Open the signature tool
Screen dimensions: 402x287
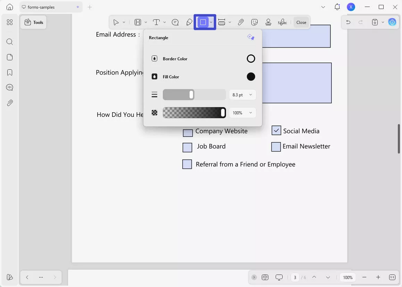(282, 22)
